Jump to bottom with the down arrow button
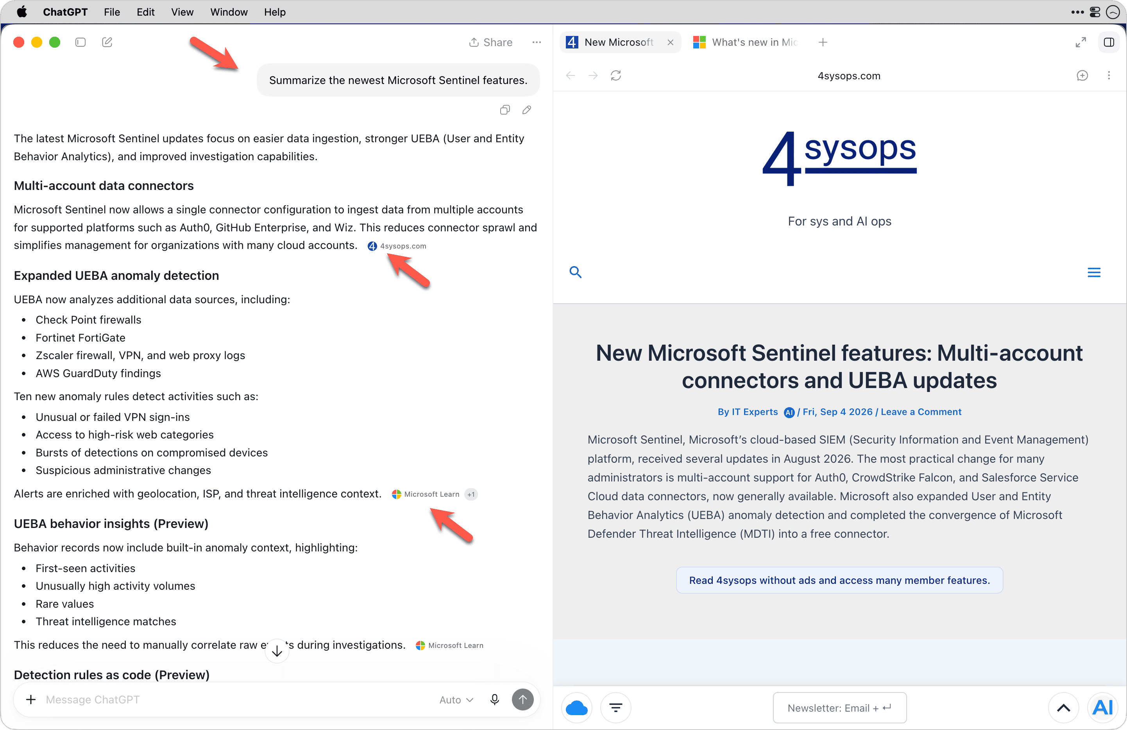 pos(277,651)
